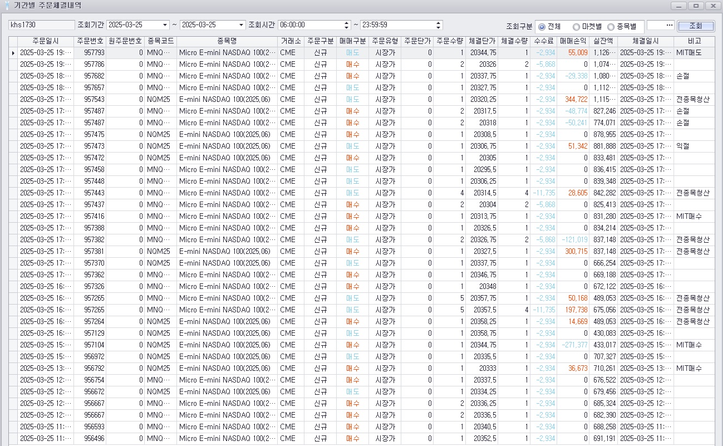723x446 pixels.
Task: Click the symbol input field beside 종목별
Action: point(656,25)
